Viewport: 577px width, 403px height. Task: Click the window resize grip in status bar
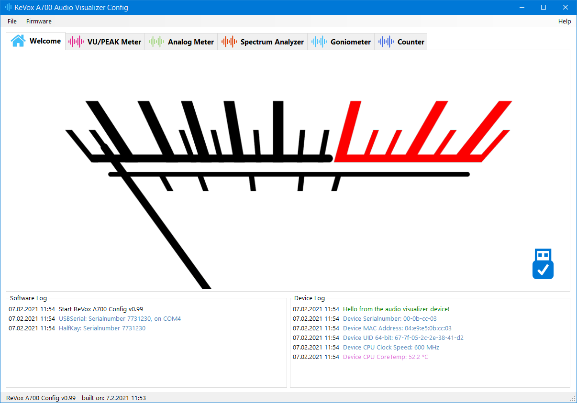tap(573, 399)
